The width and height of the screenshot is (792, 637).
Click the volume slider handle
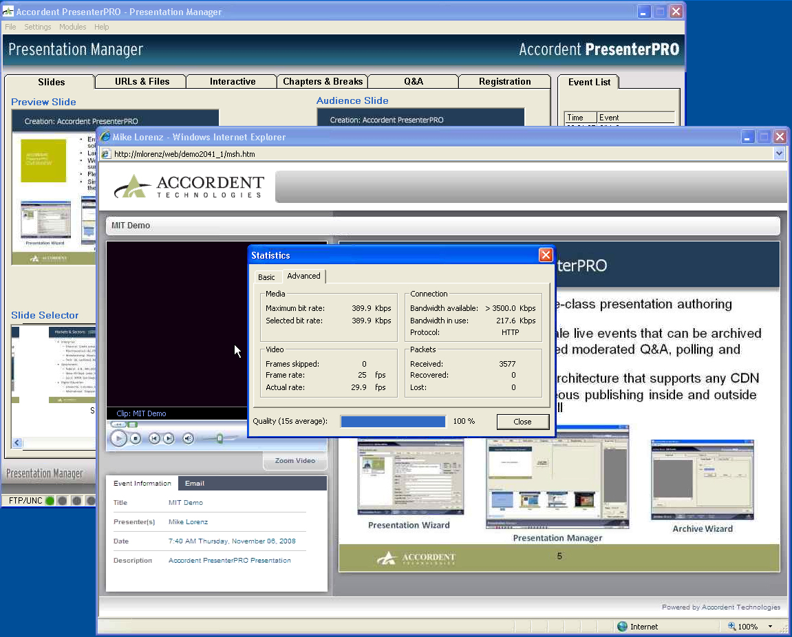coord(220,438)
